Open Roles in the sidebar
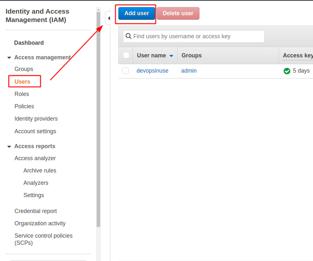The height and width of the screenshot is (261, 313). click(22, 94)
